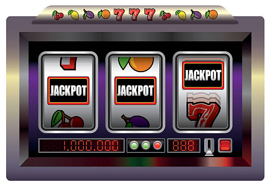Toggle the first green indicator light
Screen dimensions: 271x186
click(x=134, y=145)
